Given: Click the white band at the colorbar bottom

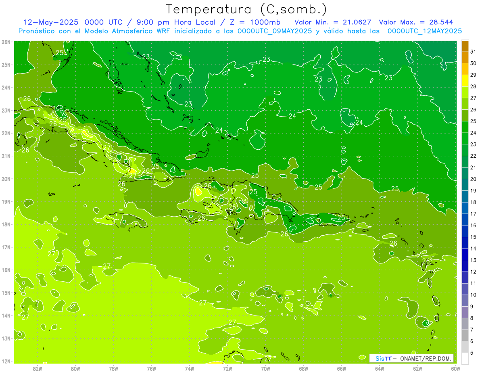Looking at the screenshot, I should [x=465, y=358].
